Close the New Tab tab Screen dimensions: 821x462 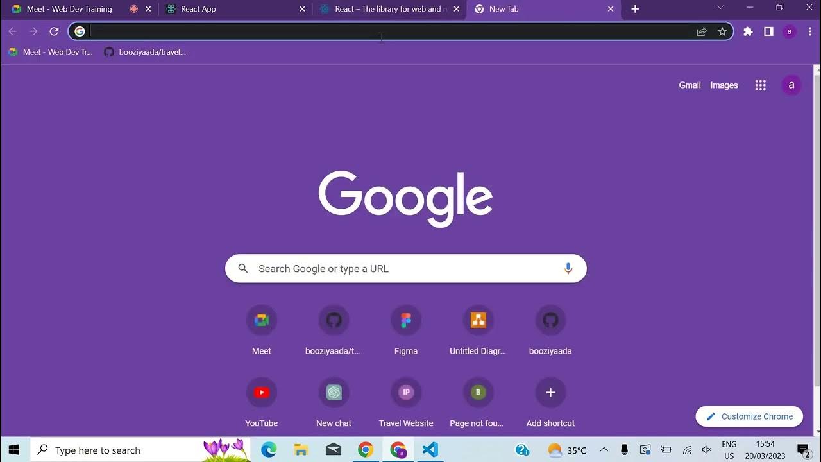pyautogui.click(x=611, y=9)
